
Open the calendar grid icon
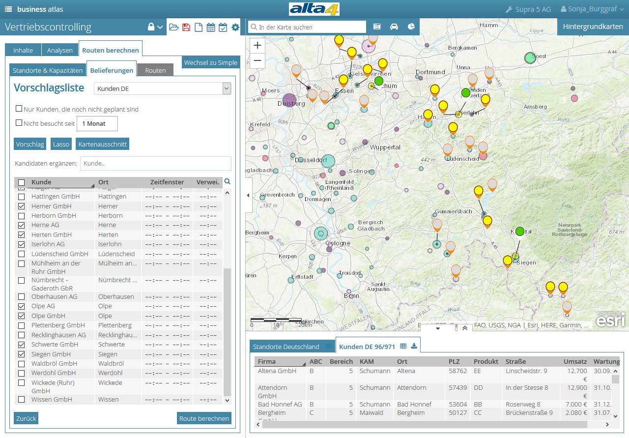(211, 28)
